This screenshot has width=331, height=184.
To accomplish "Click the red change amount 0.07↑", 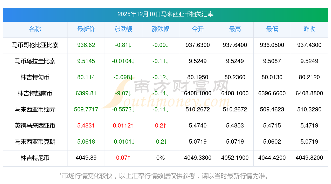I will click(123, 158).
